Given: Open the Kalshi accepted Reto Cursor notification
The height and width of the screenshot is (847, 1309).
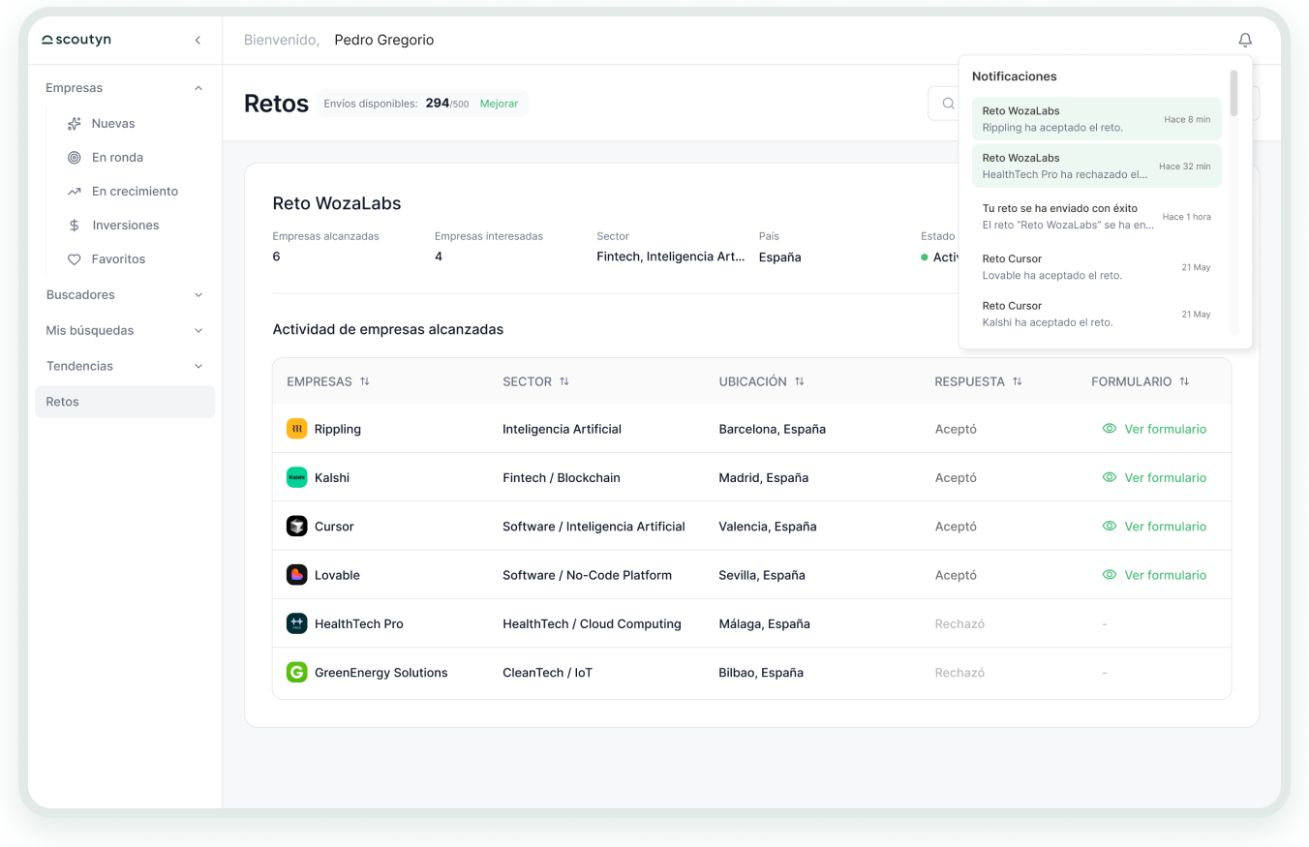Looking at the screenshot, I should coord(1097,314).
